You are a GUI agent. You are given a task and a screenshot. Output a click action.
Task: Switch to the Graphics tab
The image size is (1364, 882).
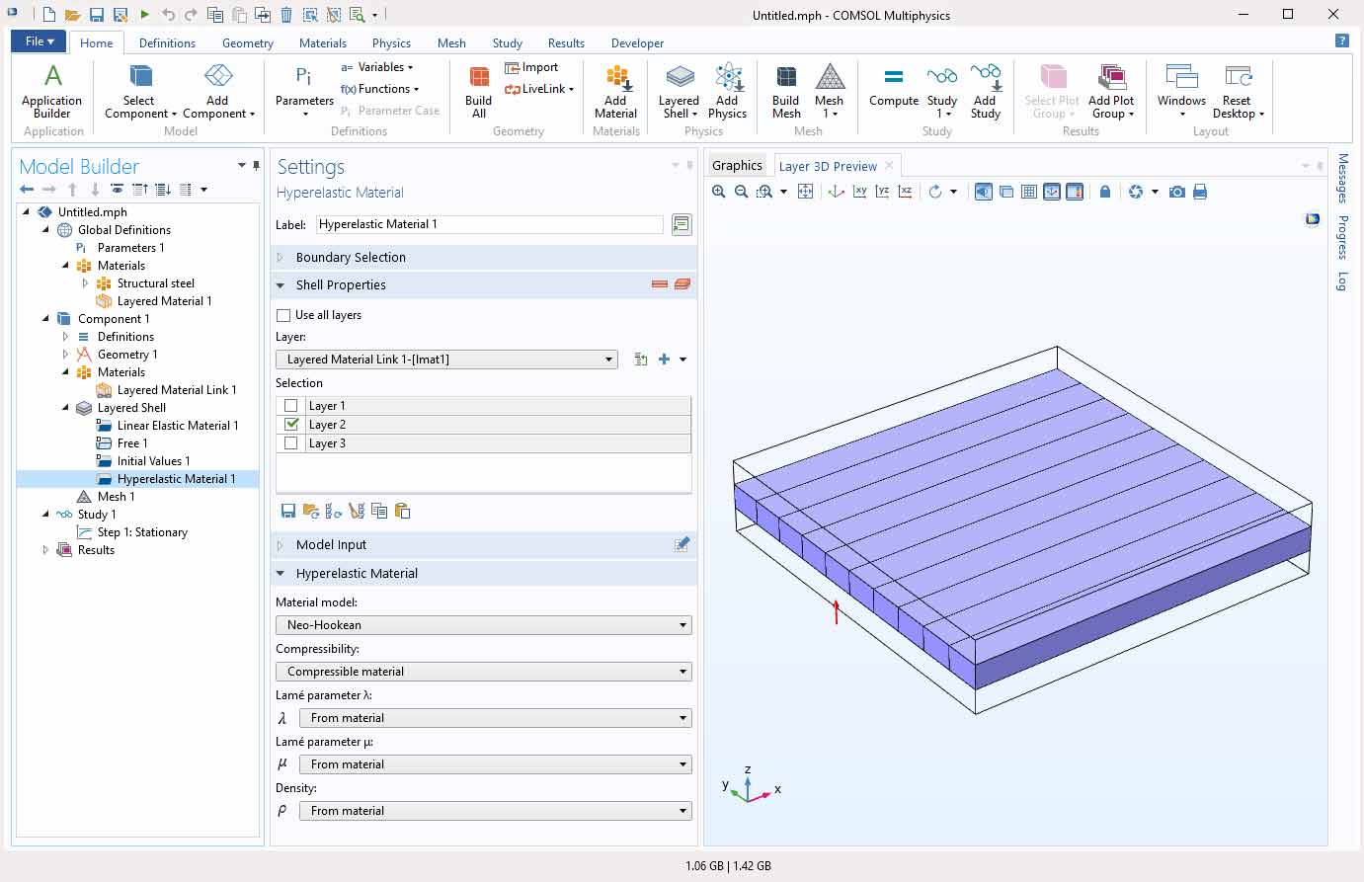[737, 166]
